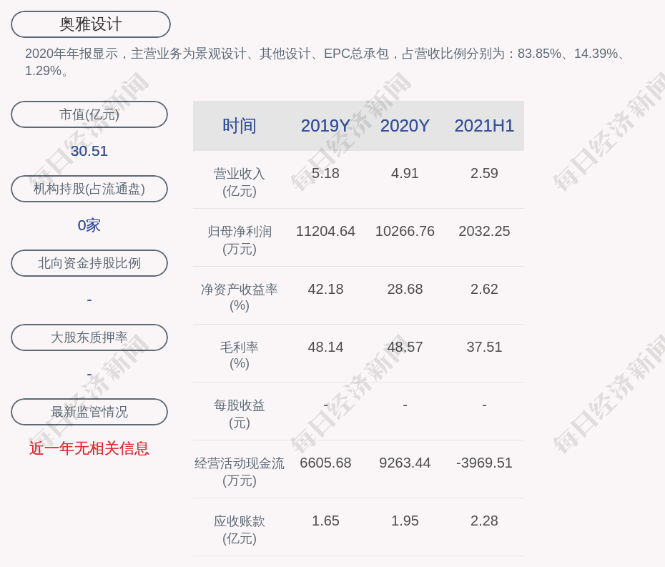Click the 归母净利润 (万元) row label
This screenshot has width=665, height=567.
(240, 240)
